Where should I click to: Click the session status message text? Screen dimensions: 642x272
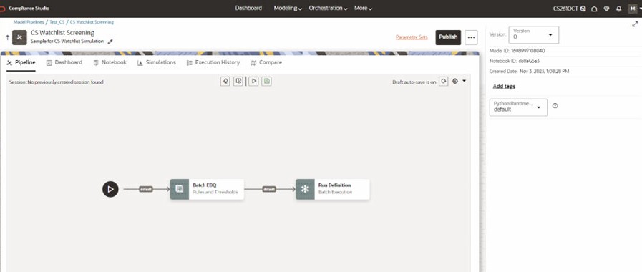point(56,82)
